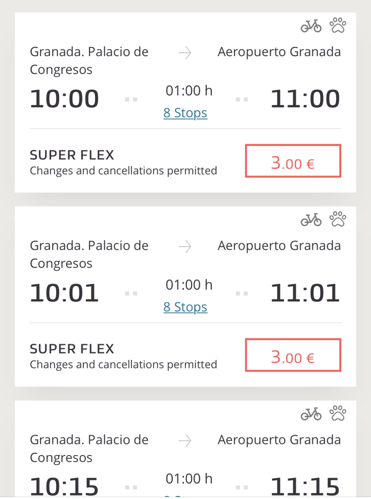
Task: Click the 11:01 arrival time
Action: pyautogui.click(x=305, y=293)
